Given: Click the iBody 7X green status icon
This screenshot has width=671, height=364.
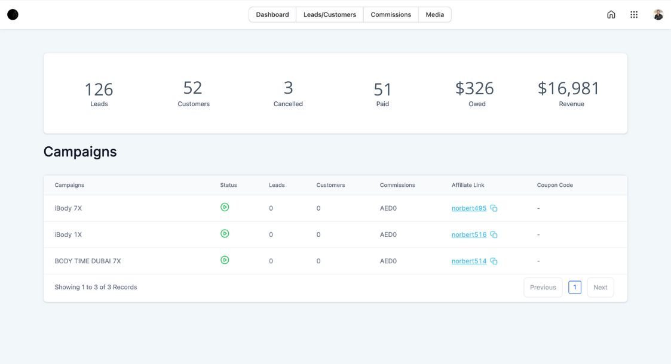Looking at the screenshot, I should pyautogui.click(x=225, y=207).
